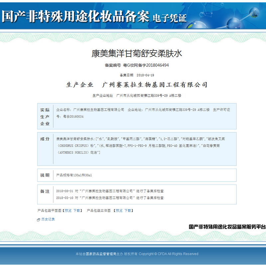Select the license number 粤妆20160034
Viewport: 266px width, 266px height.
pos(73,117)
